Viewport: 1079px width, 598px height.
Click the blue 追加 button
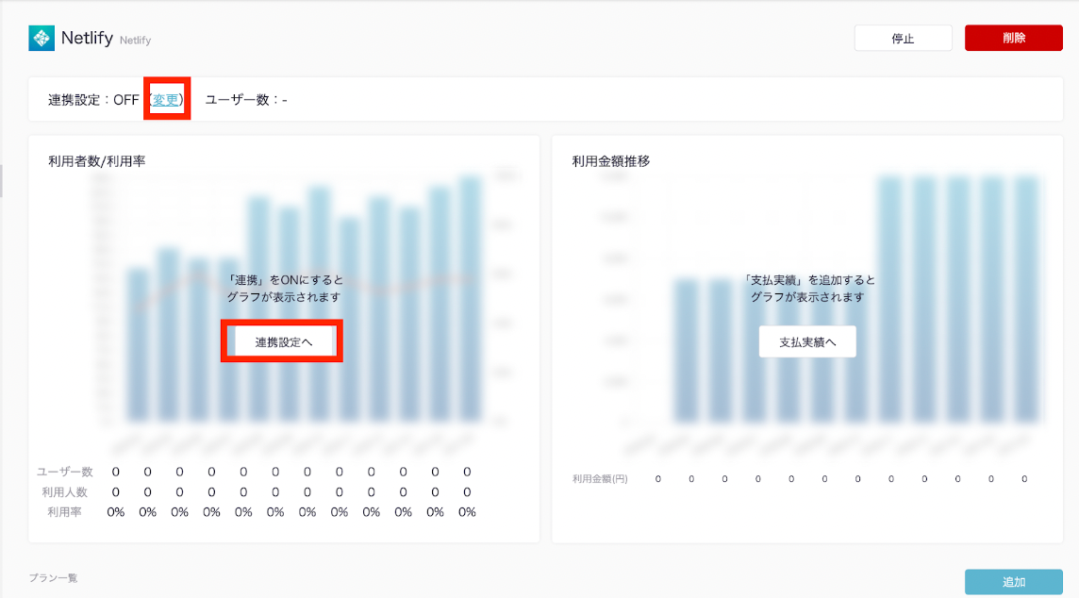1013,582
